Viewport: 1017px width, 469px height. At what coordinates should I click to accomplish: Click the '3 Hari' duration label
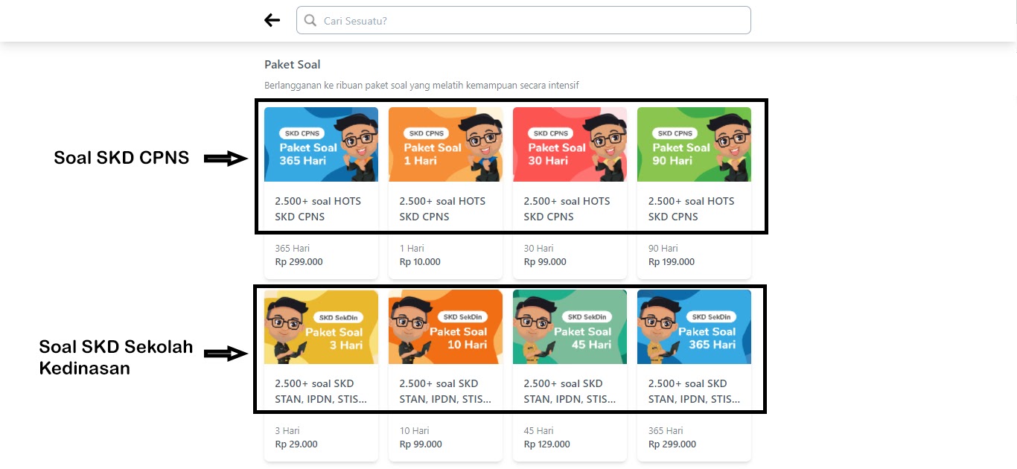287,431
